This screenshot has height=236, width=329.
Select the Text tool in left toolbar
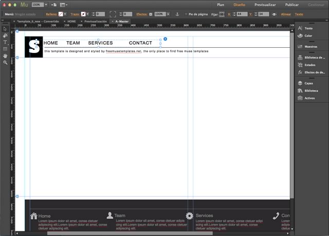click(x=5, y=42)
